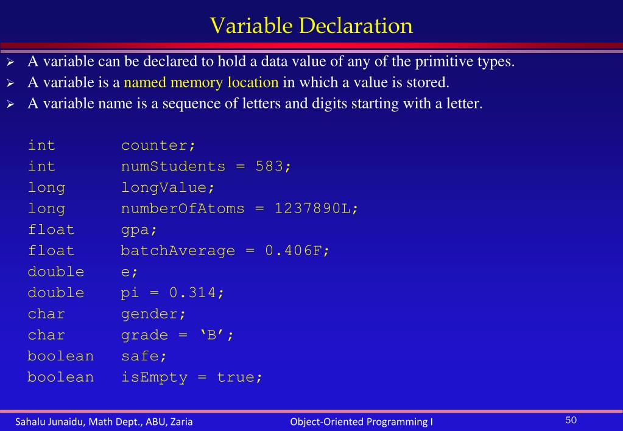
Task: Click 'numberOfAtoms = 1237890L;' code
Action: pos(239,209)
